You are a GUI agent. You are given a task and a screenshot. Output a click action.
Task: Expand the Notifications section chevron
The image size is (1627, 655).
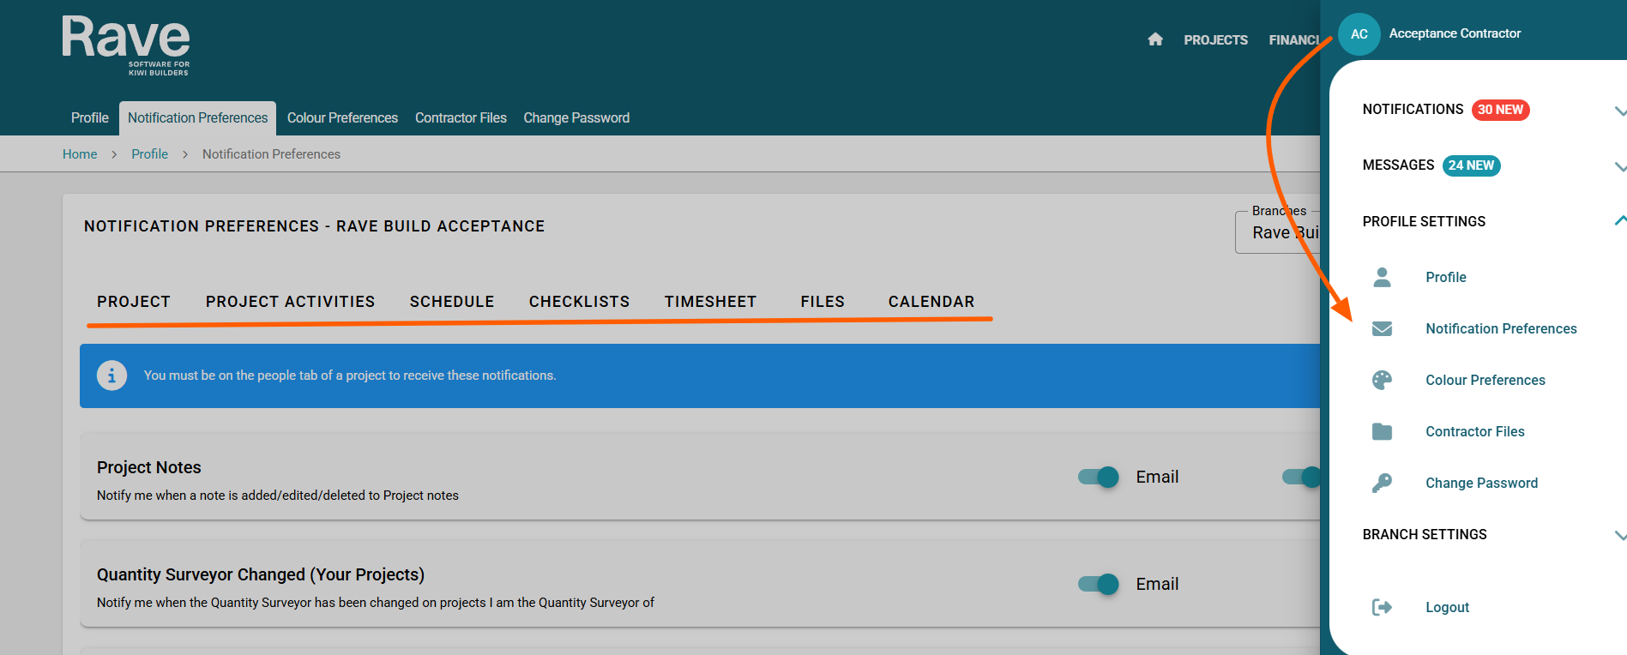click(x=1619, y=111)
